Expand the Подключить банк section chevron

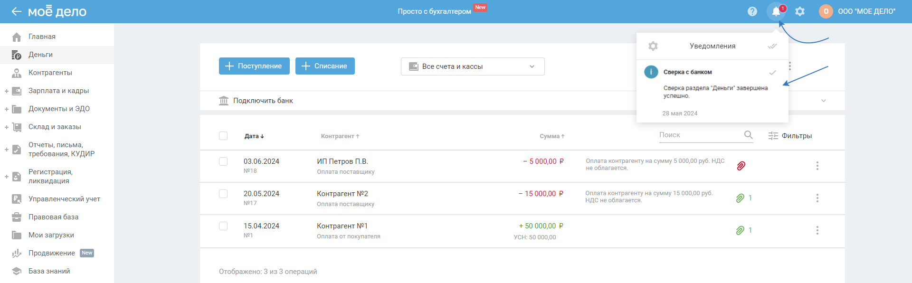click(x=824, y=101)
